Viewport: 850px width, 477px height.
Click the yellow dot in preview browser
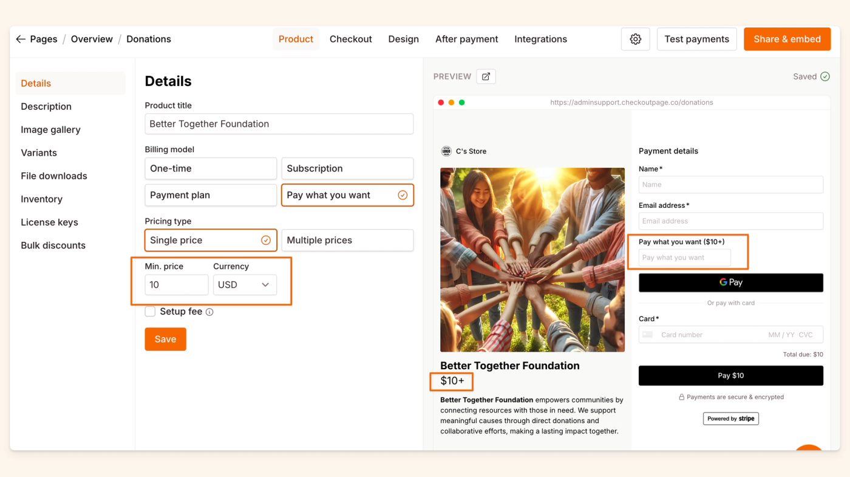click(x=451, y=102)
